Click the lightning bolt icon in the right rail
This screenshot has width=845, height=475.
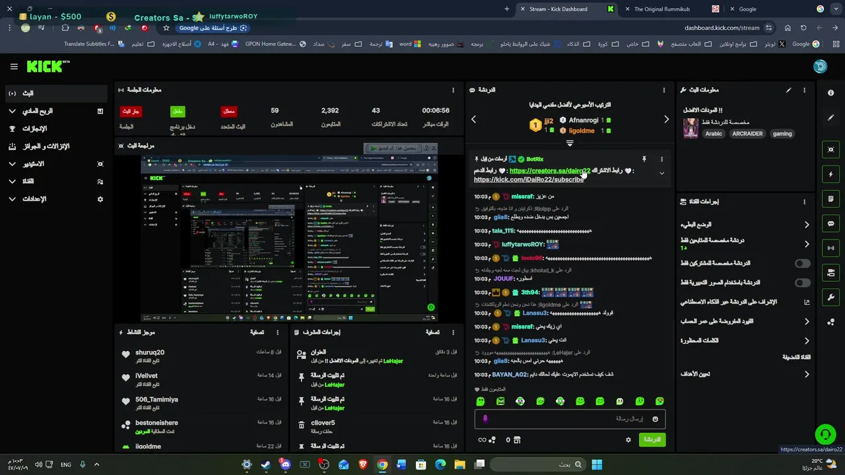[x=830, y=174]
